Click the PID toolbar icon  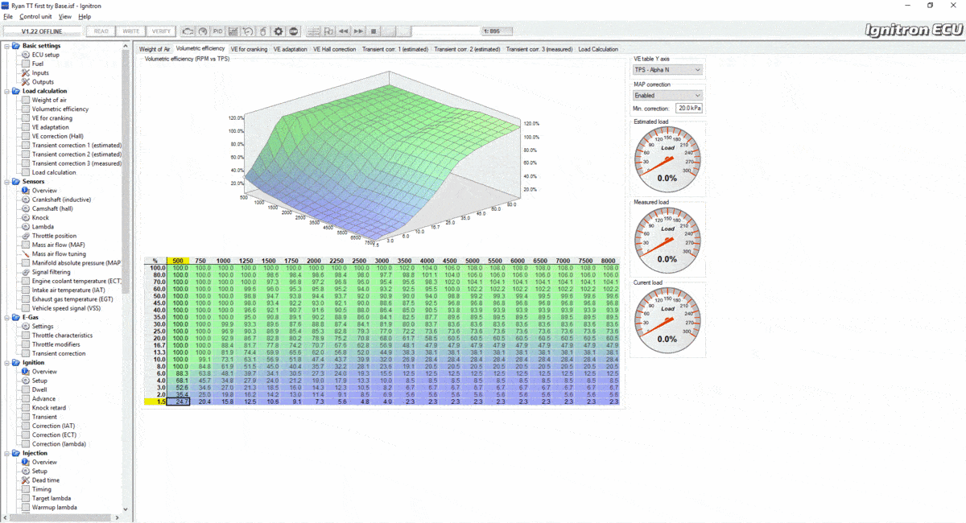[217, 31]
